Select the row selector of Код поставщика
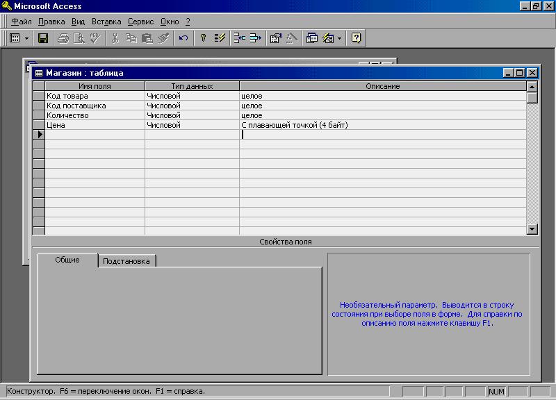This screenshot has width=556, height=400. (x=39, y=106)
